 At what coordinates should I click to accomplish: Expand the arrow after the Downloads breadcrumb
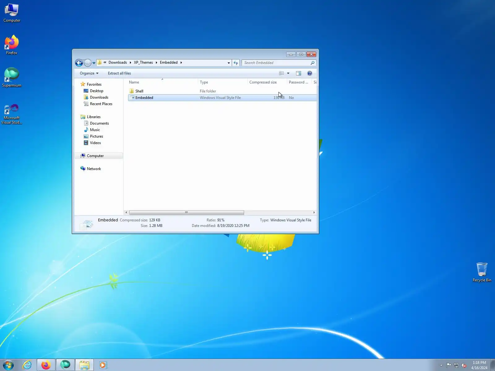pos(130,62)
